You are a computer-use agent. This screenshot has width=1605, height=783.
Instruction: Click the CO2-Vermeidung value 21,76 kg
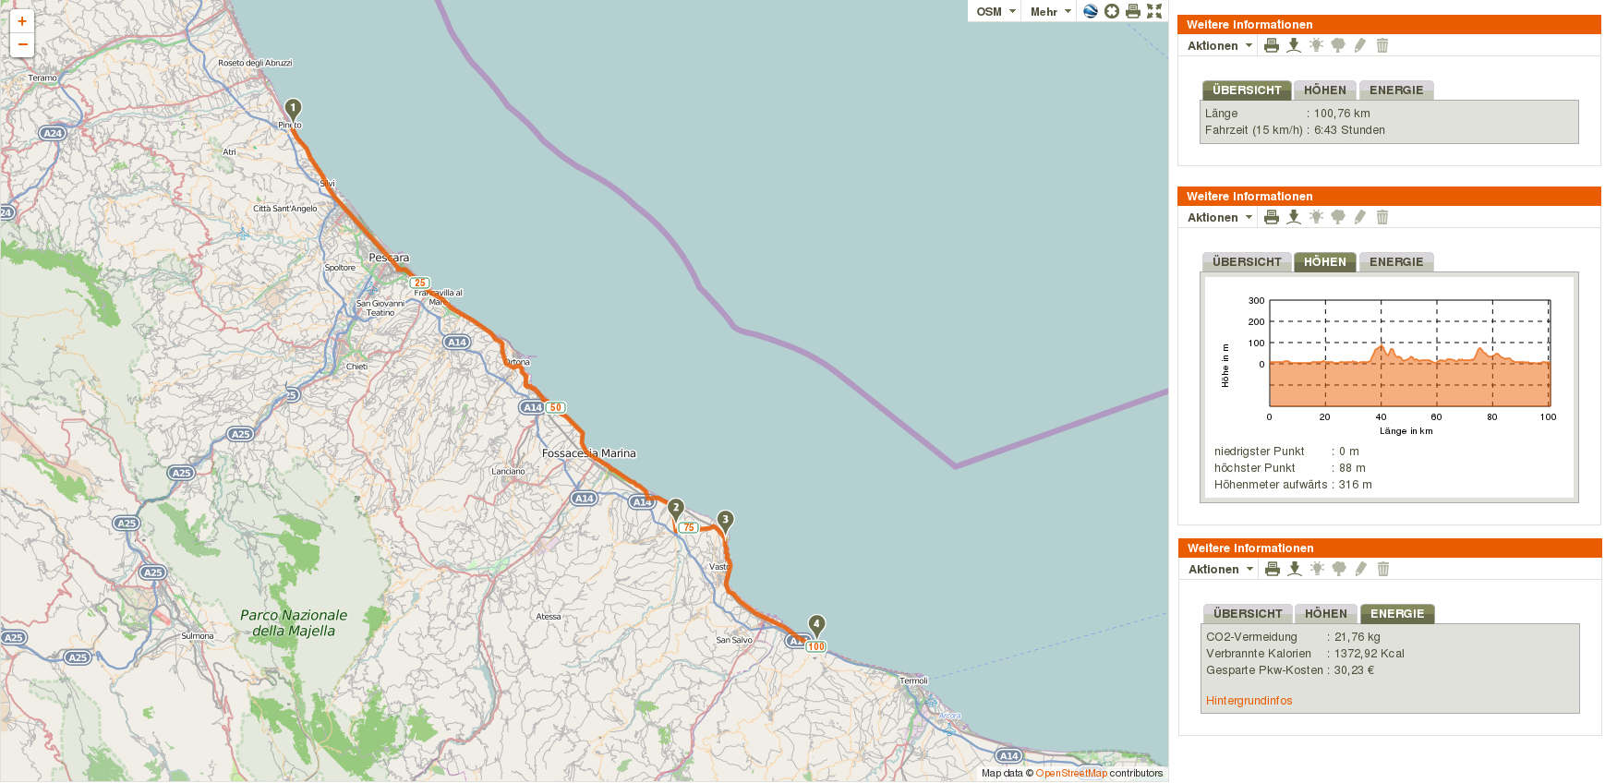(x=1358, y=637)
